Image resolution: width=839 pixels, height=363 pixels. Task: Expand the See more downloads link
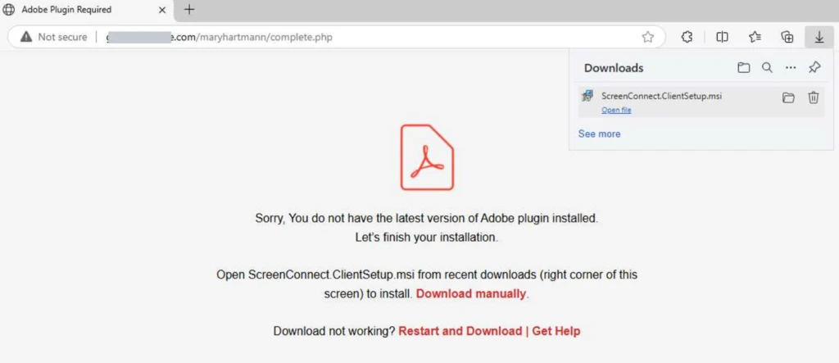point(599,134)
